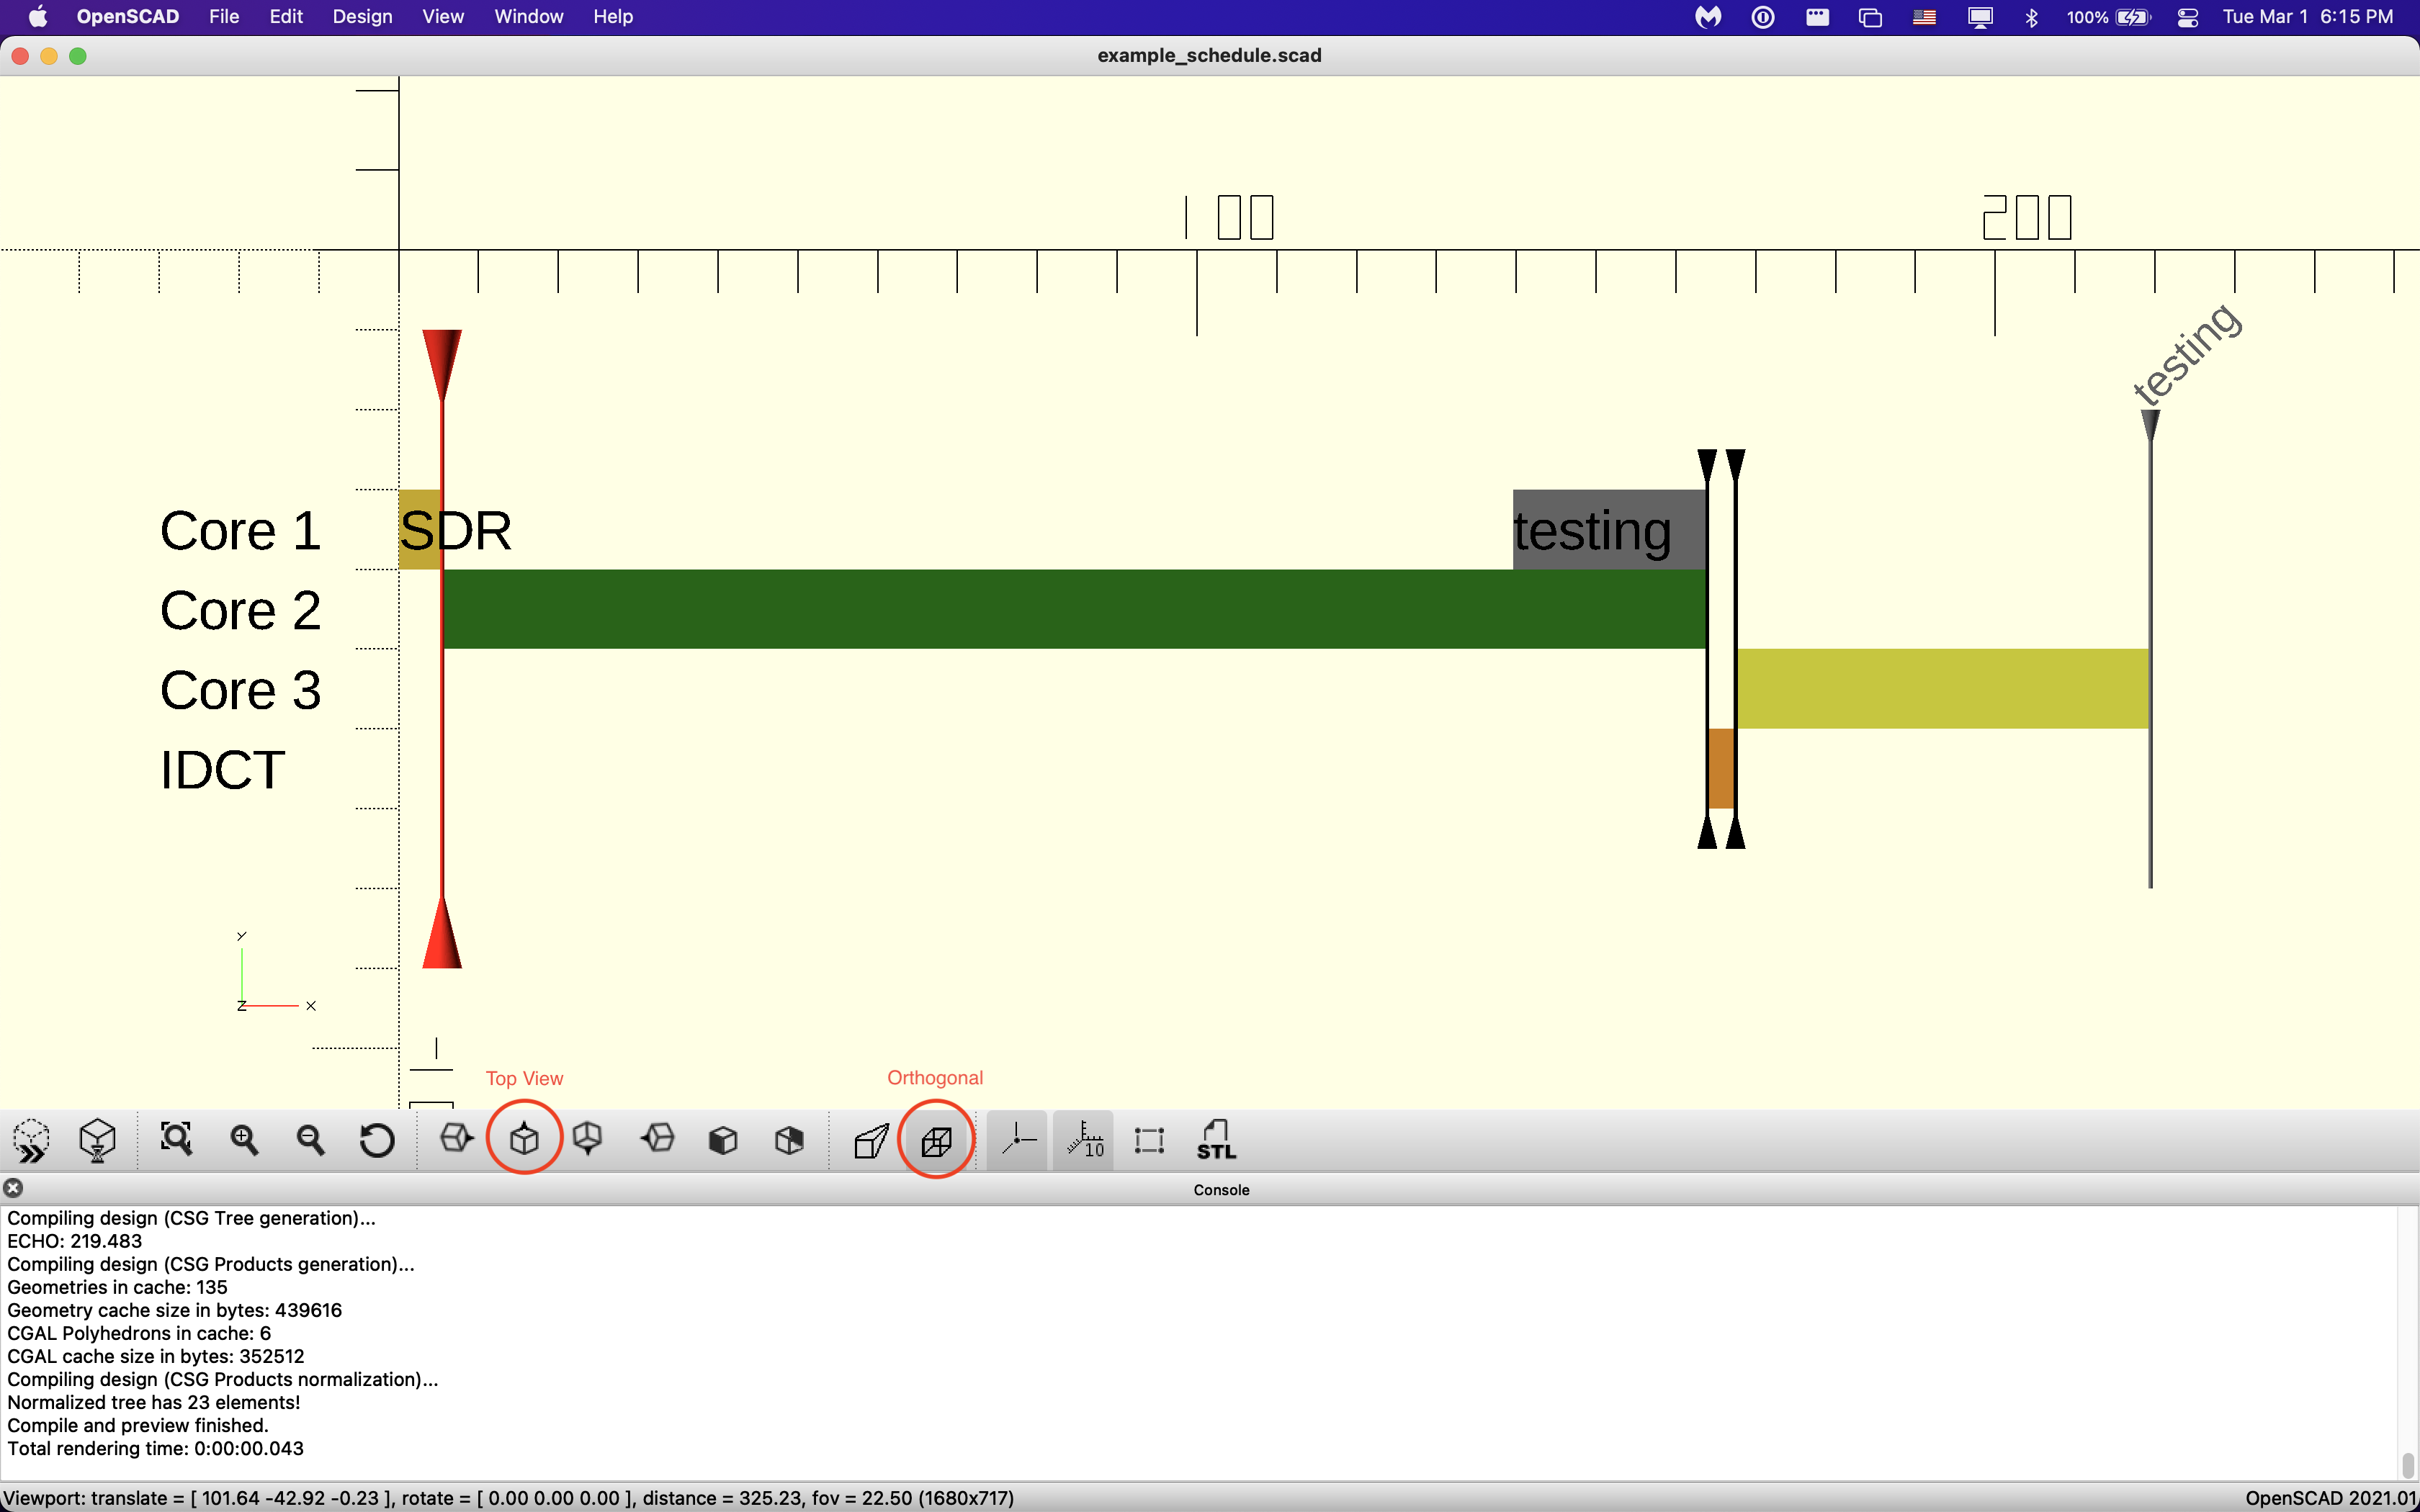Open the Design menu
Screen dimensions: 2420x1512
[362, 17]
